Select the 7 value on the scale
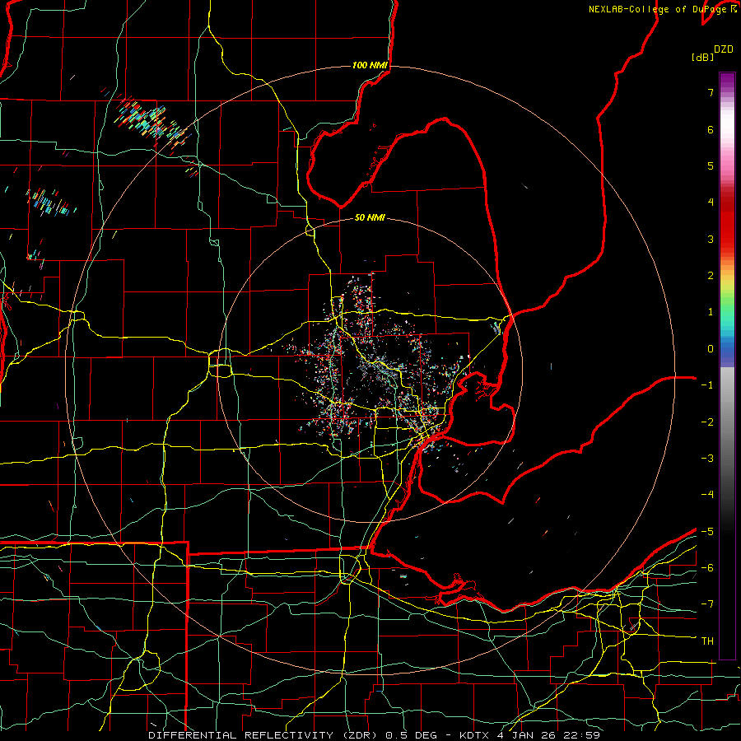 pyautogui.click(x=711, y=92)
